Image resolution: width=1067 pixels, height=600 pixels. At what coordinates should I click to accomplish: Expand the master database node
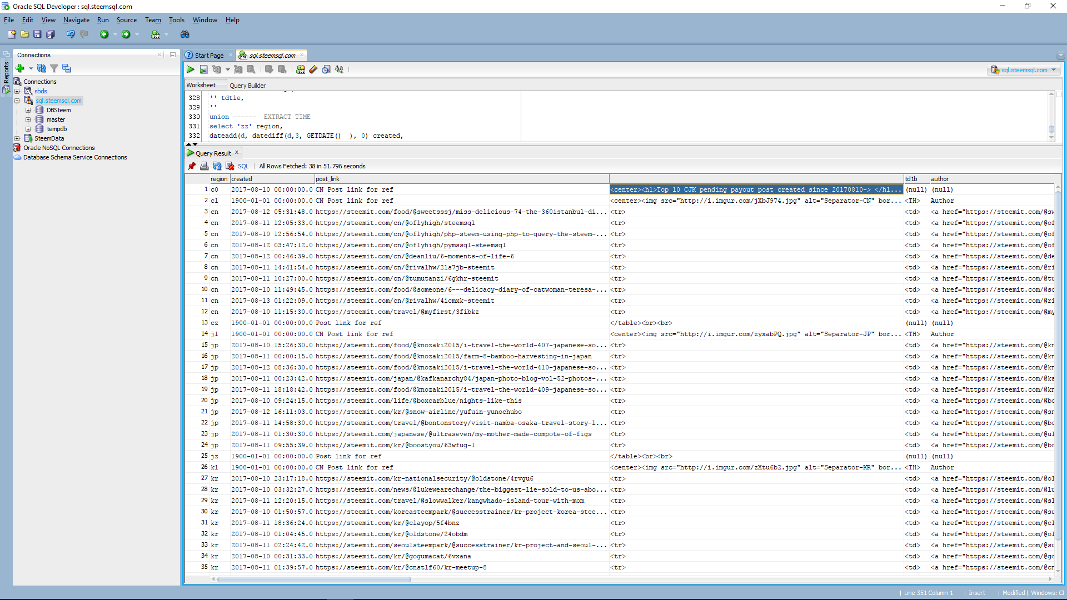(28, 119)
